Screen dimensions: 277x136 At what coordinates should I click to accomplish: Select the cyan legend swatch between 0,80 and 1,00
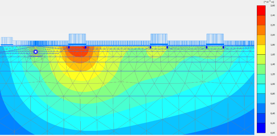click(x=261, y=89)
